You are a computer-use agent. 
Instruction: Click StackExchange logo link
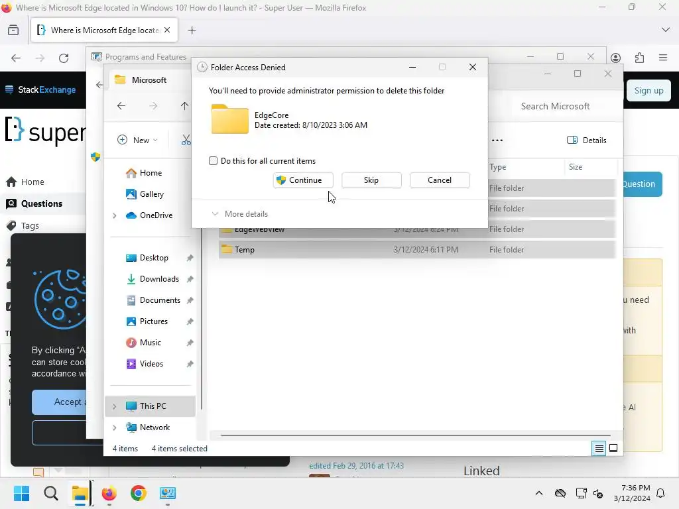tap(40, 89)
